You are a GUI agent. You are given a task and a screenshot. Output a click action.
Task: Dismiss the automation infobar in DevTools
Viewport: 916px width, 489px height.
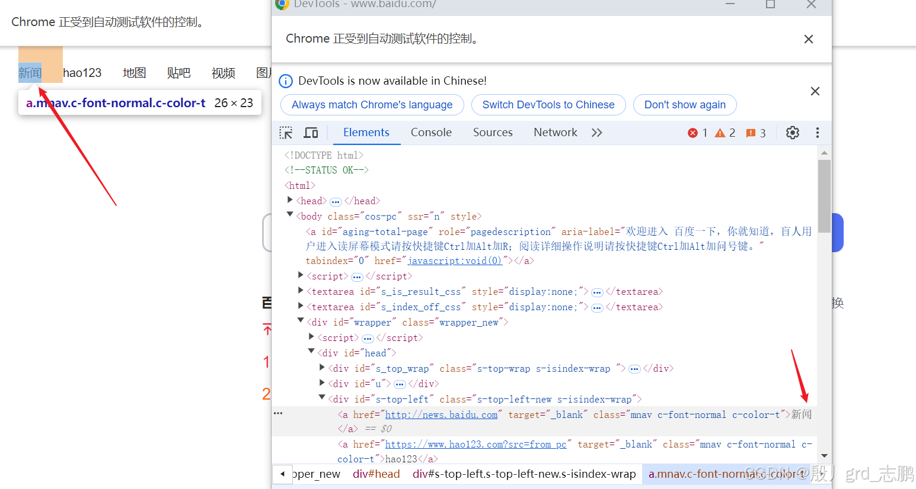point(809,39)
